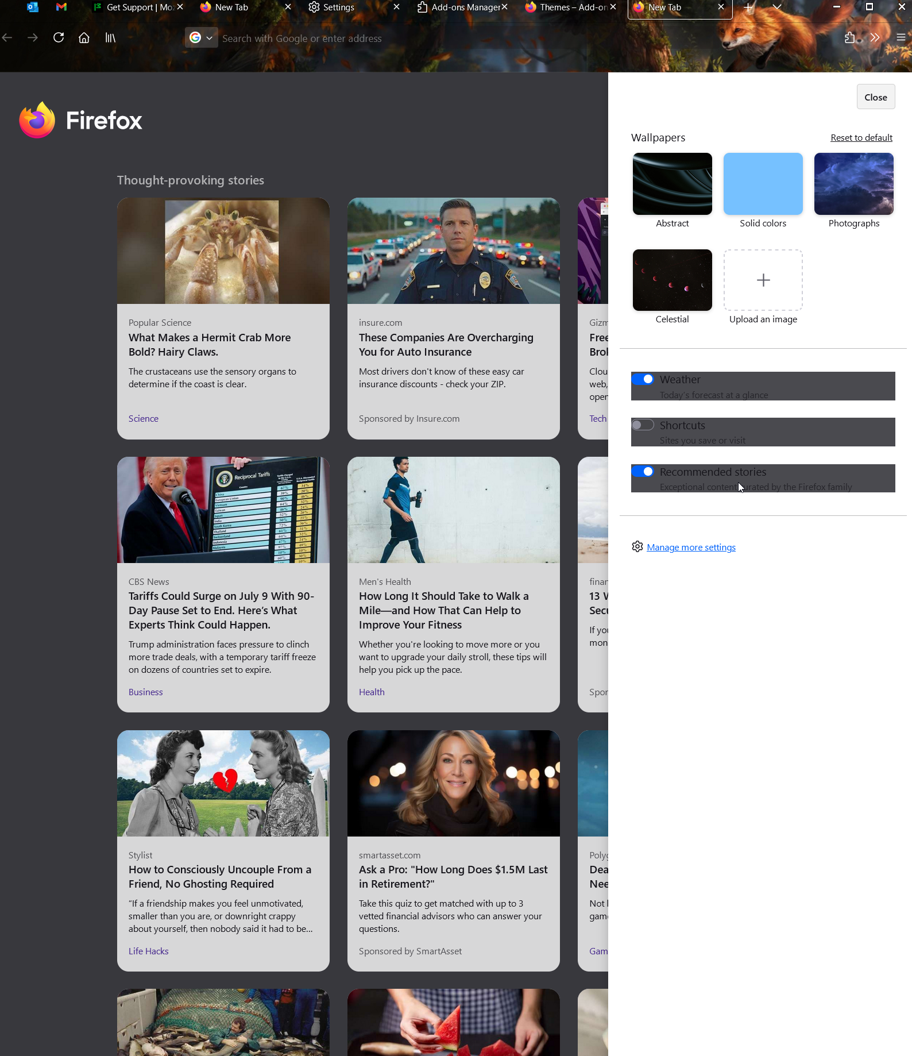Open the hamburger application menu

tap(901, 38)
